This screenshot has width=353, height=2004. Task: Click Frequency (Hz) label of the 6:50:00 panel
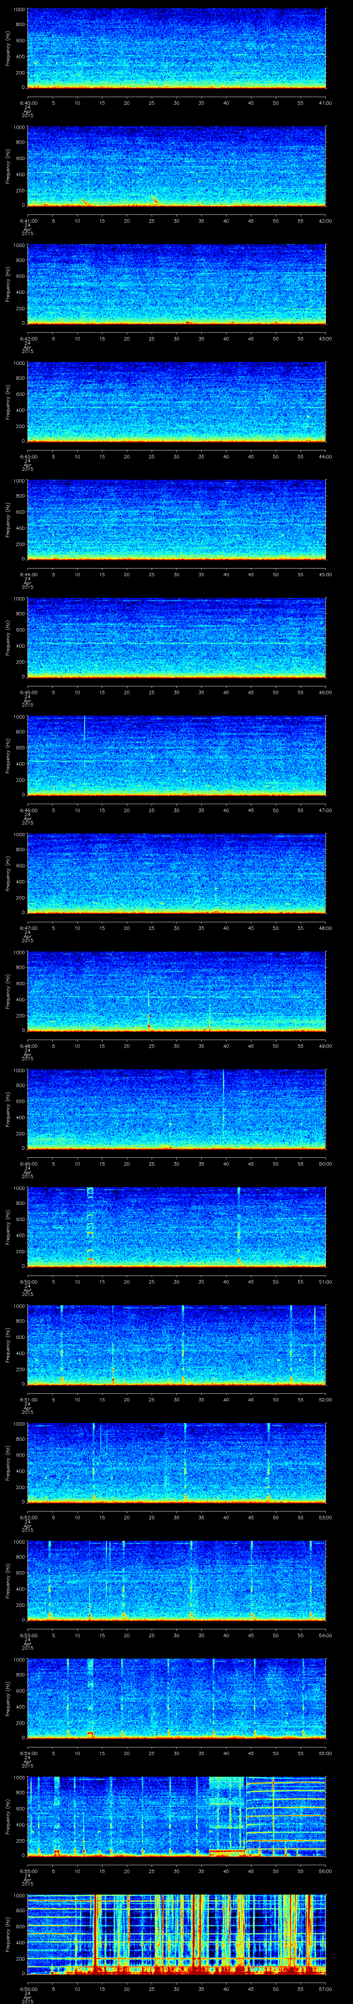tap(8, 1228)
